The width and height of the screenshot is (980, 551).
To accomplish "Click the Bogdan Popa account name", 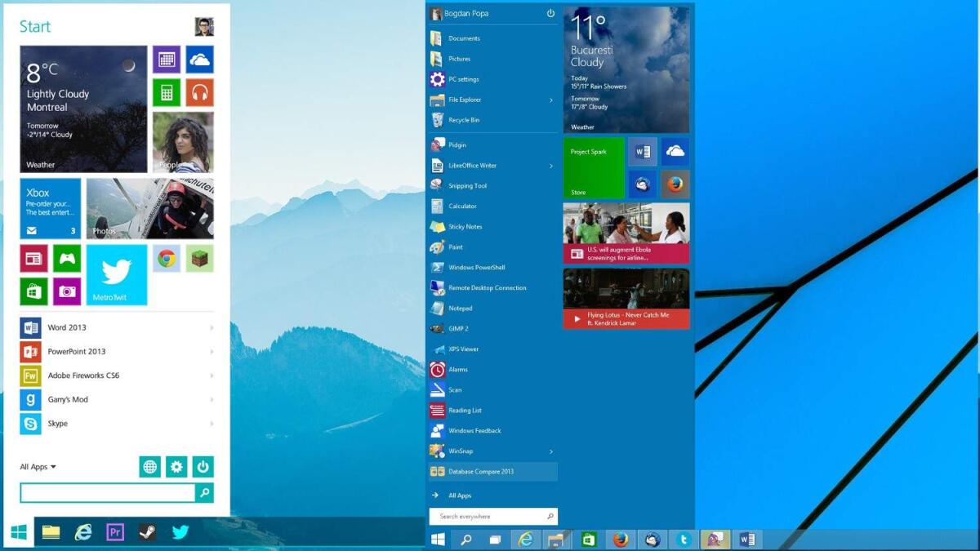I will 470,13.
